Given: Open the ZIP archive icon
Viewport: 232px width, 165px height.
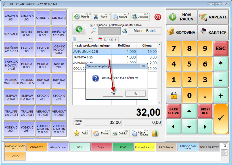Looking at the screenshot, I should pyautogui.click(x=154, y=133).
